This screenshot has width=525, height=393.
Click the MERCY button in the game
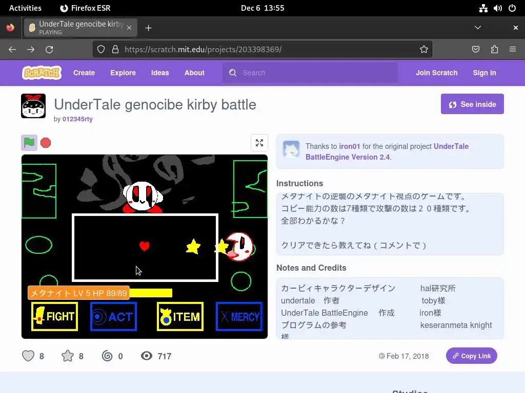click(x=239, y=316)
